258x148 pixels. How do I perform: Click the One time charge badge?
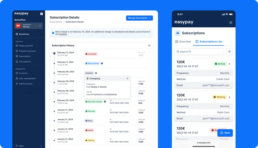tap(93, 102)
